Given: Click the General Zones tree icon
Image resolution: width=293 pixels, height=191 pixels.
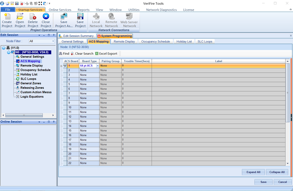Looking at the screenshot, I should click(x=18, y=83).
